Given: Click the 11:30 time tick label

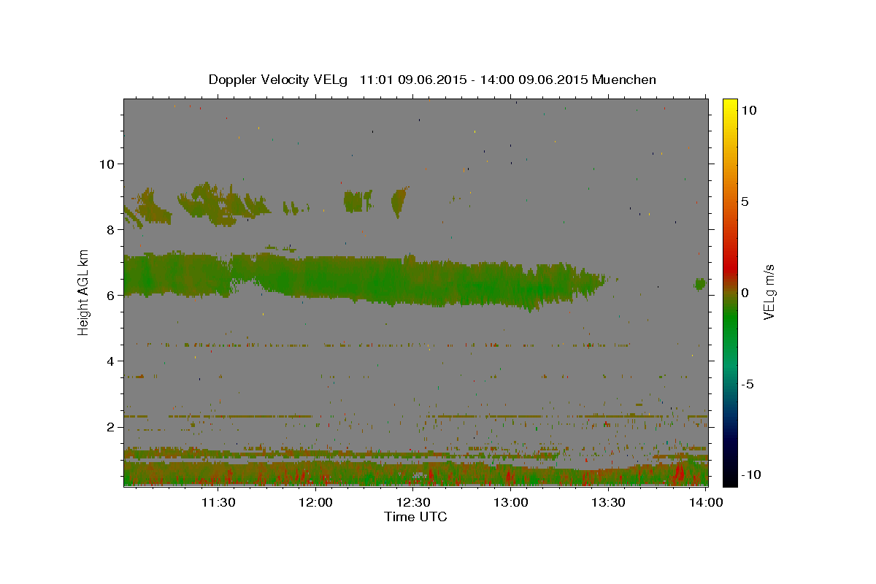Looking at the screenshot, I should click(218, 502).
